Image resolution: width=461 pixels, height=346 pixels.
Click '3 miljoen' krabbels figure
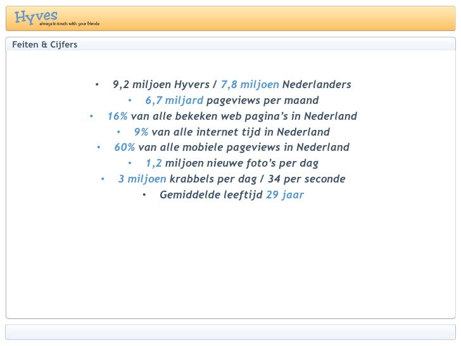click(x=142, y=179)
